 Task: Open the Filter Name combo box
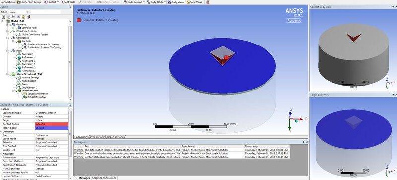(x=19, y=12)
